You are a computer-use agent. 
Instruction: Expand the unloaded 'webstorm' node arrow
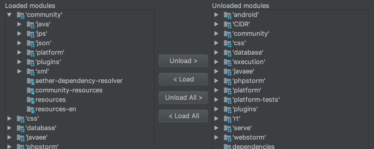pos(217,137)
